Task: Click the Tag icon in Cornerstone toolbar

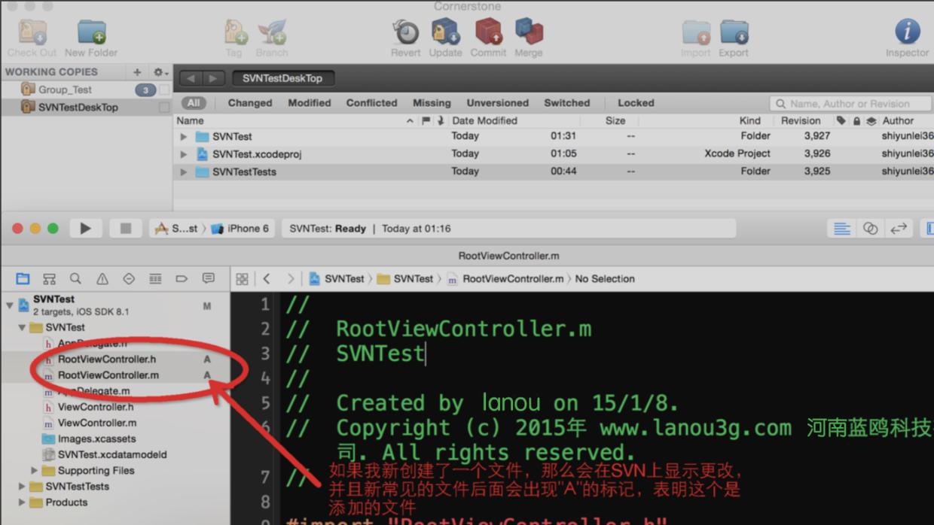Action: tap(235, 33)
